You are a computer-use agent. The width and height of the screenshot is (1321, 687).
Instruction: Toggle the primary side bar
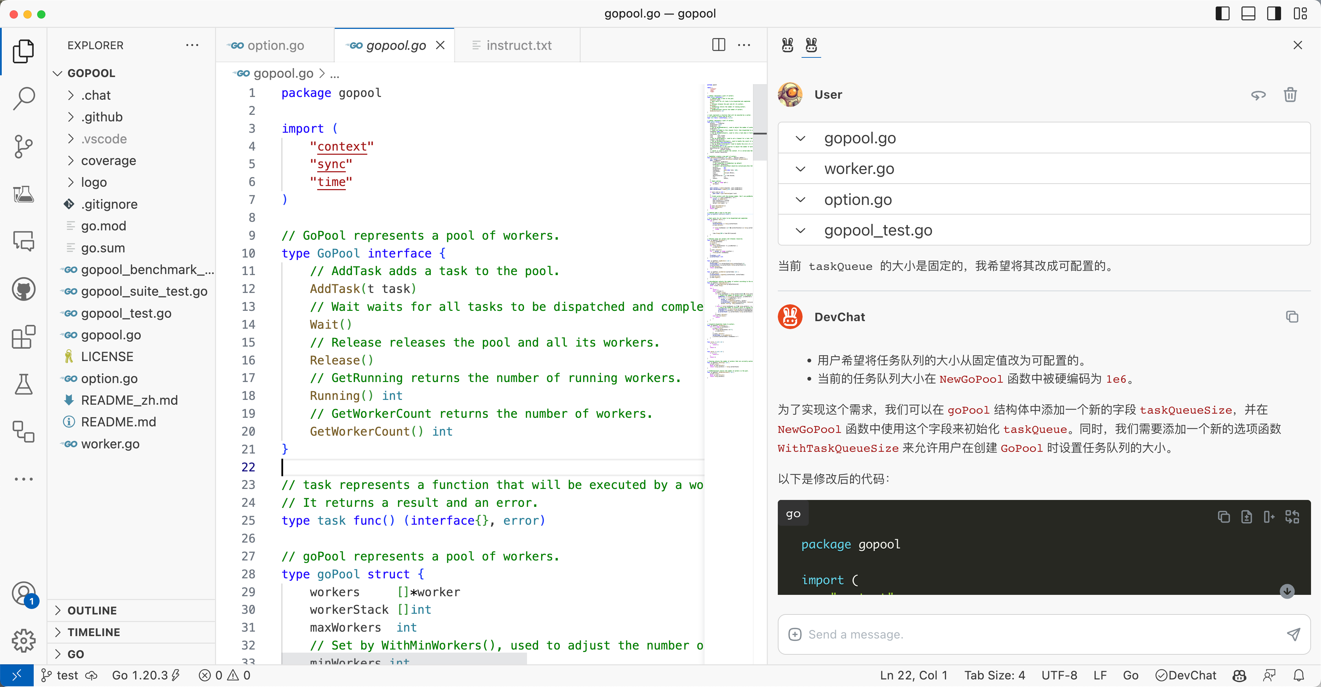click(x=1223, y=14)
